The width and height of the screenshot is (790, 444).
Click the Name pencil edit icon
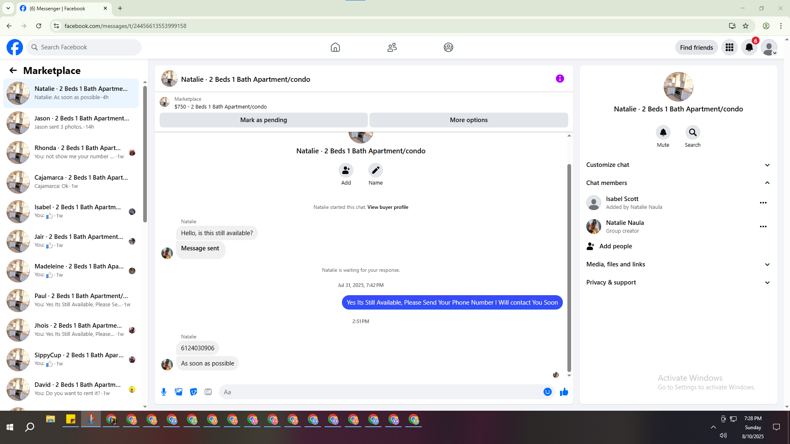point(375,170)
